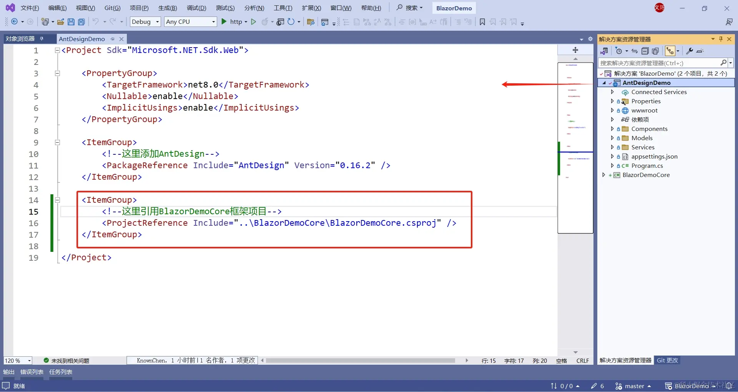Collapse the AntDesignDemo project node
The width and height of the screenshot is (738, 392).
pos(604,83)
